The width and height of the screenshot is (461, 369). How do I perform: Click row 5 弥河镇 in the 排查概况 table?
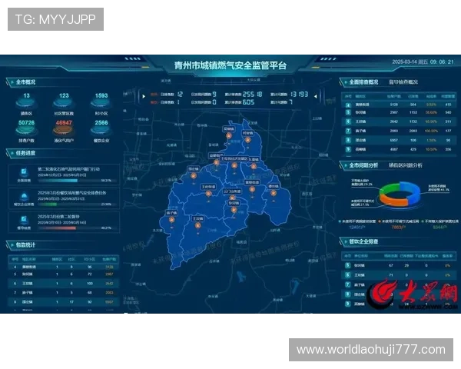click(399, 112)
